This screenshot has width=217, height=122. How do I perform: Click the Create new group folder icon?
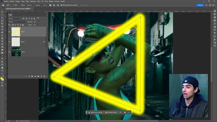point(38,76)
